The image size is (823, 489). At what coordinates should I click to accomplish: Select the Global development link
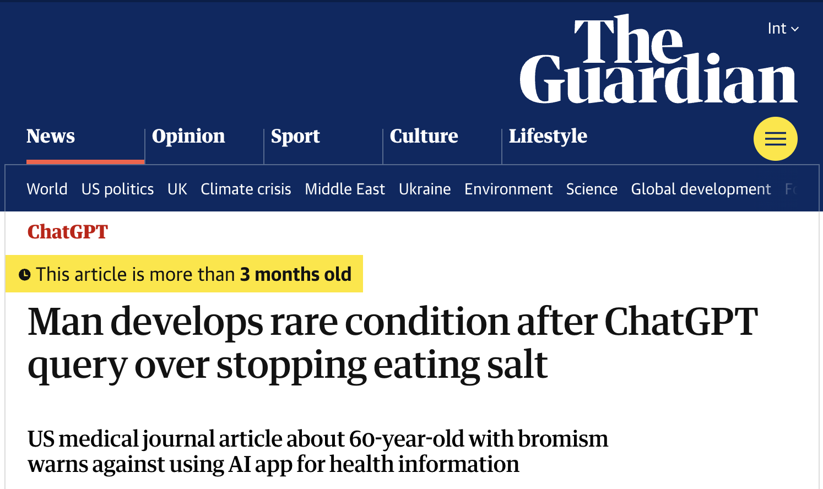[x=701, y=189]
